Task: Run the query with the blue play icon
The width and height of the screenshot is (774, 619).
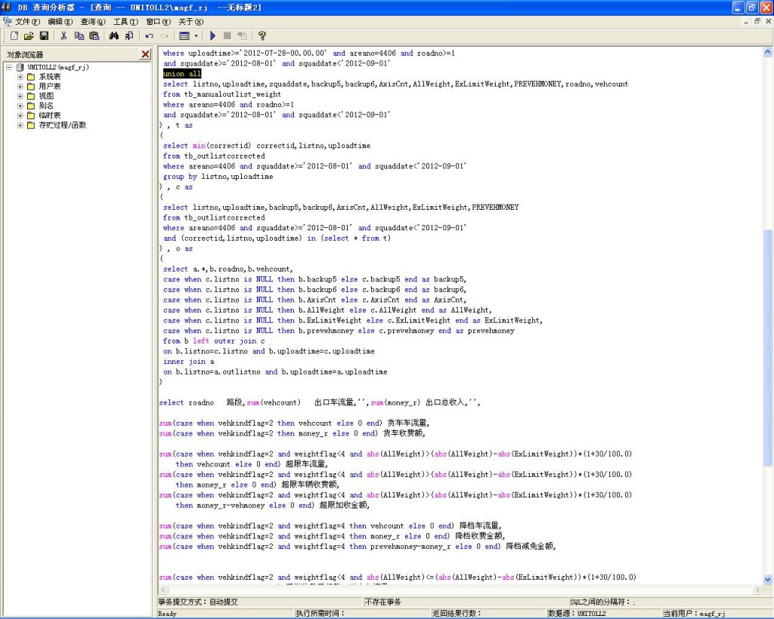Action: pos(212,35)
